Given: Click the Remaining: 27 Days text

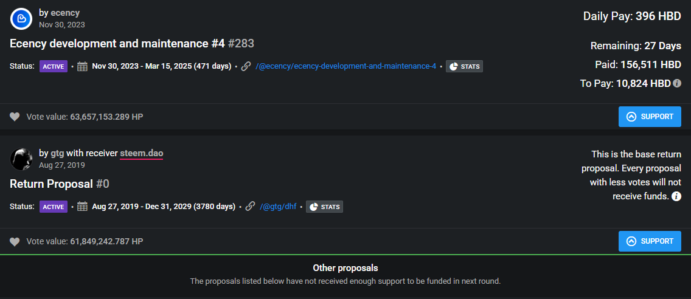Looking at the screenshot, I should click(636, 46).
